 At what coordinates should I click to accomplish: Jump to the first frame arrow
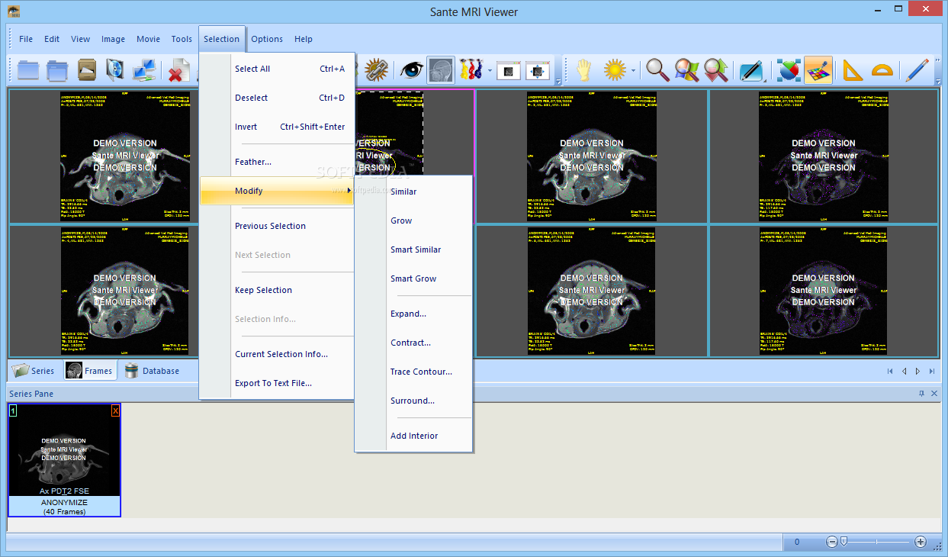pyautogui.click(x=890, y=372)
